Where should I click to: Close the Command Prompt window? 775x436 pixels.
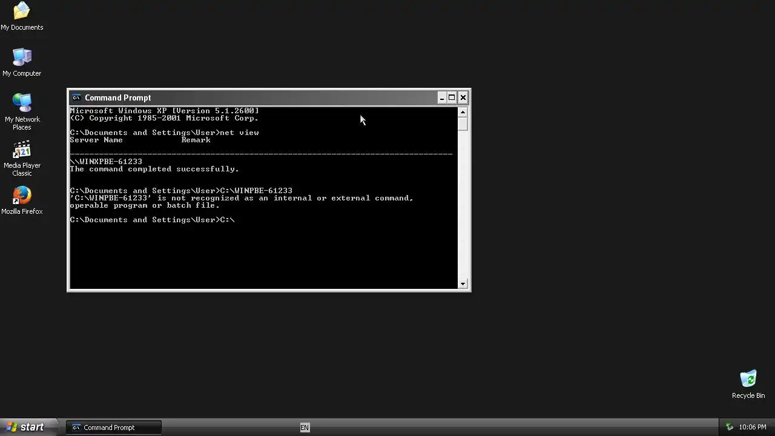point(463,97)
